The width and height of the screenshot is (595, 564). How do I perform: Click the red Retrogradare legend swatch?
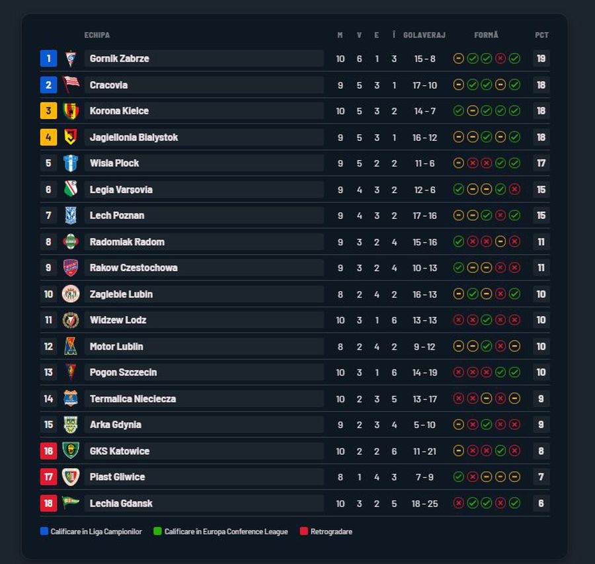pyautogui.click(x=304, y=531)
